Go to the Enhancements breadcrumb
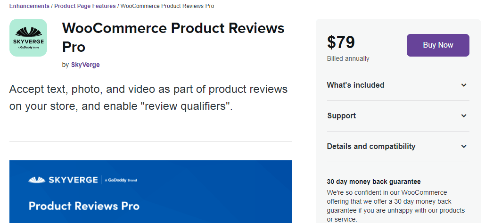Viewport: 485px width, 223px height. [x=29, y=6]
